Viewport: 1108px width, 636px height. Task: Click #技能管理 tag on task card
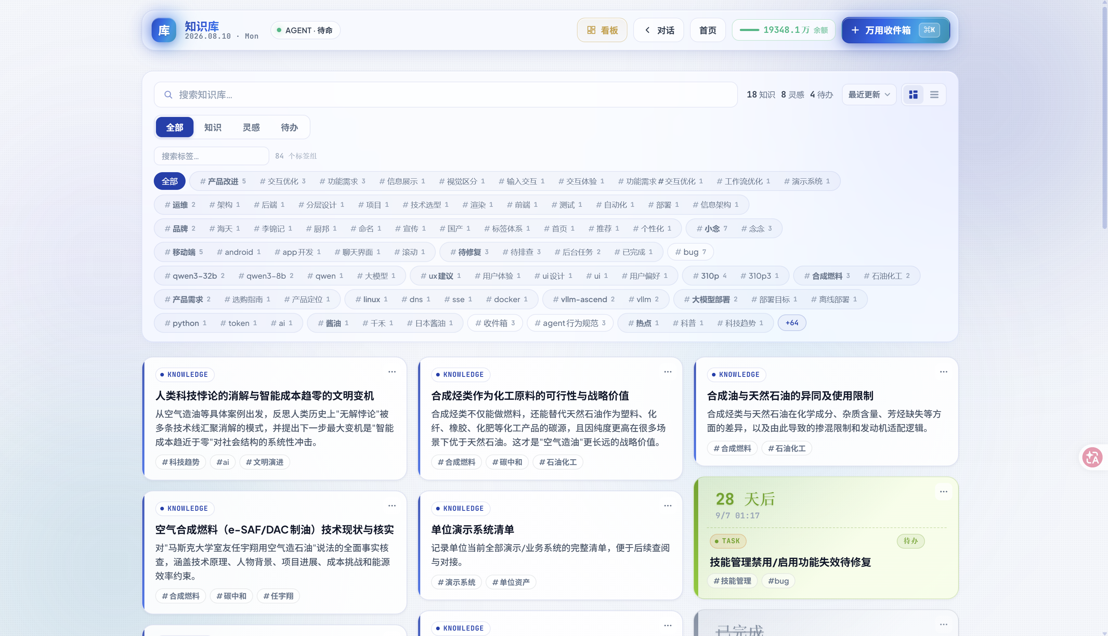tap(732, 581)
